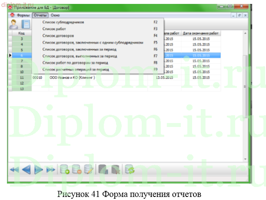
Task: Jump to last record arrow
Action: 51,169
